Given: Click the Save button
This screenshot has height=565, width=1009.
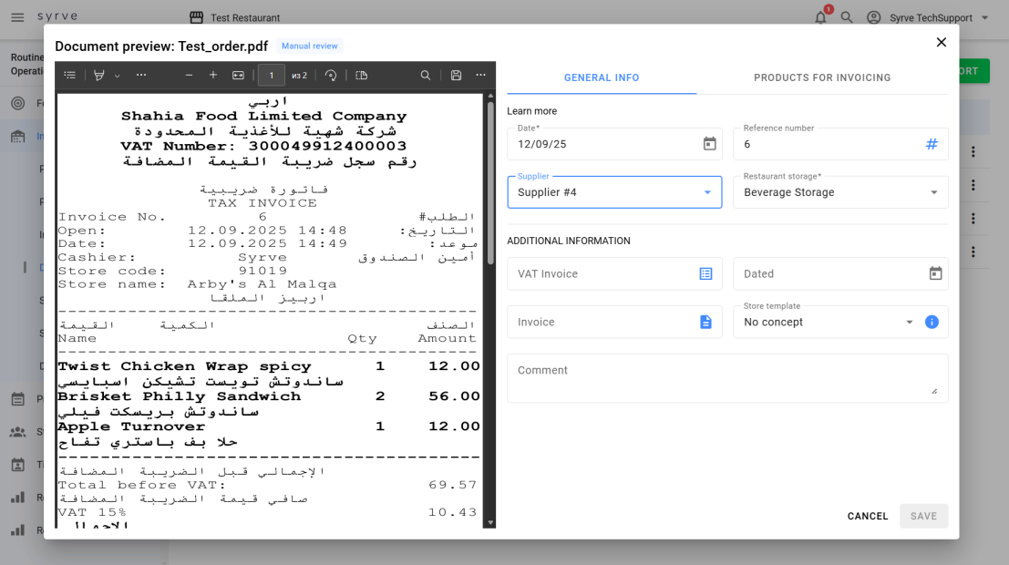Looking at the screenshot, I should pos(923,516).
